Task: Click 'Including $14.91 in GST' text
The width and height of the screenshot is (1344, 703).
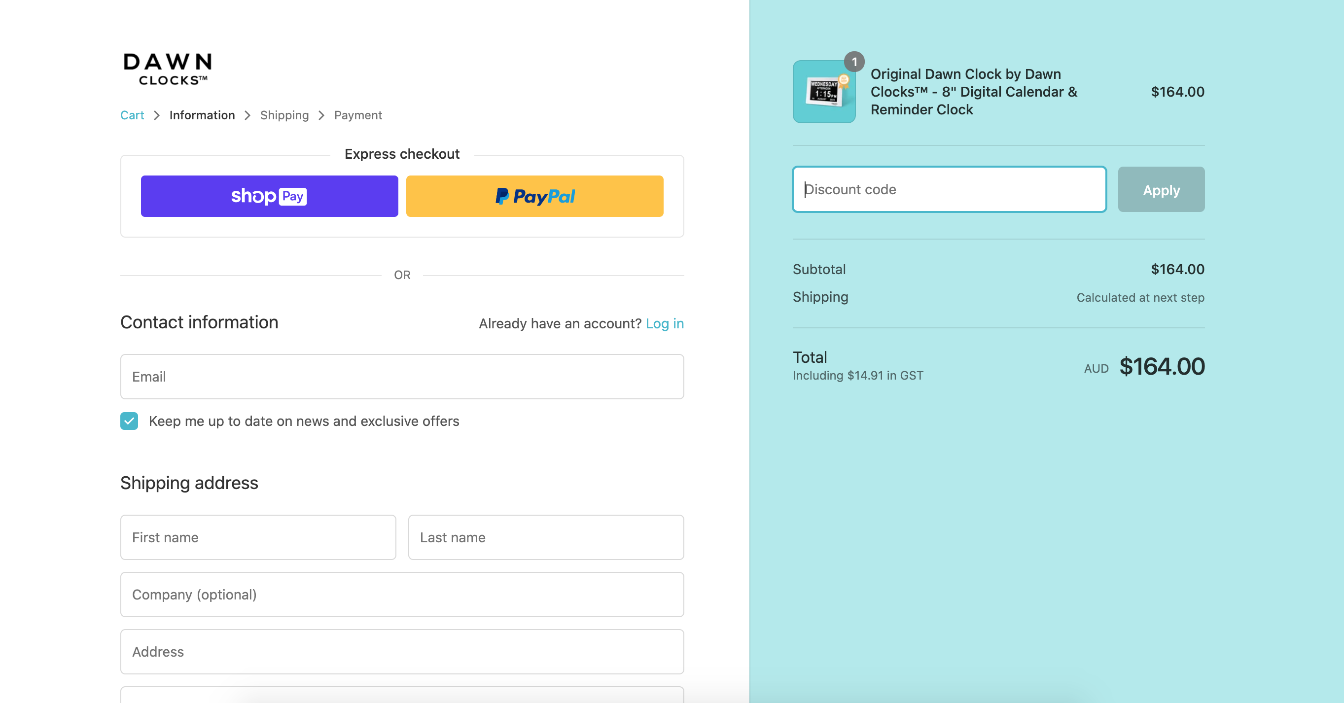Action: (x=858, y=376)
